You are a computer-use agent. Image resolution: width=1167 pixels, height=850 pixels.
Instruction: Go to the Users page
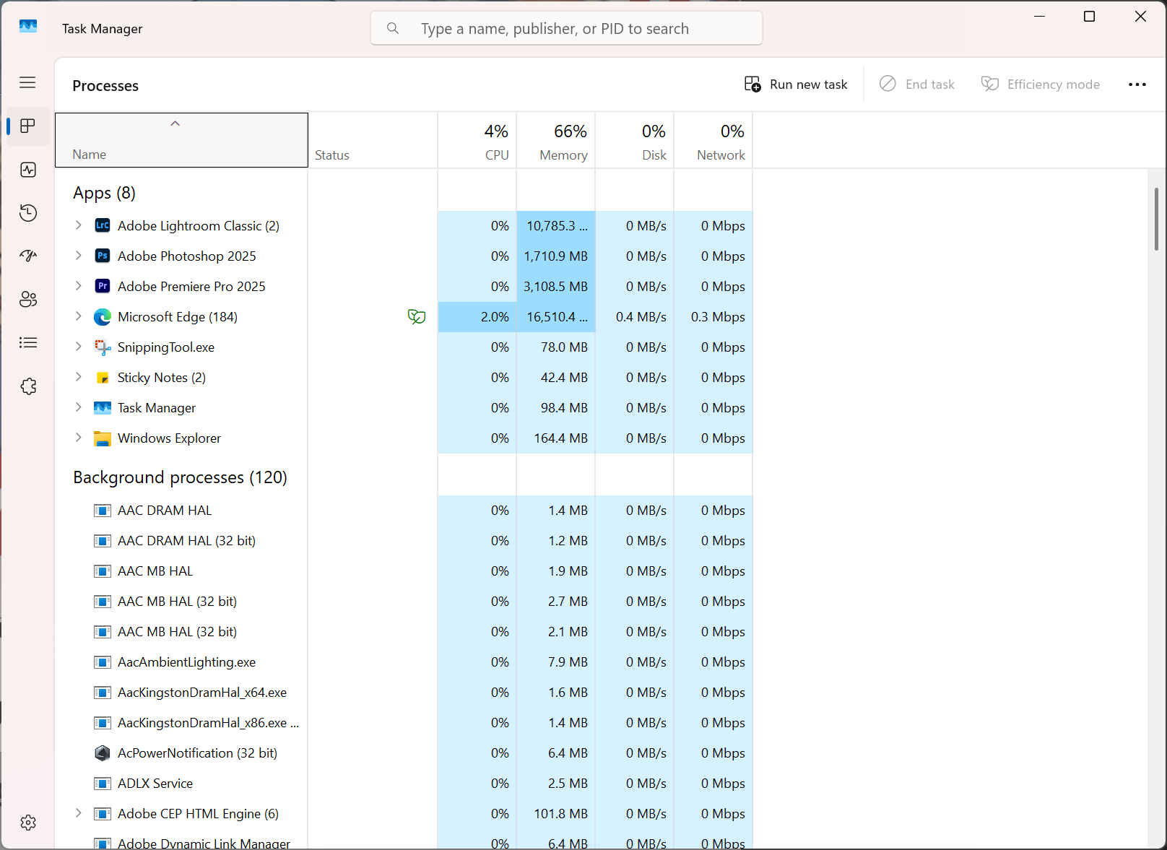click(28, 300)
